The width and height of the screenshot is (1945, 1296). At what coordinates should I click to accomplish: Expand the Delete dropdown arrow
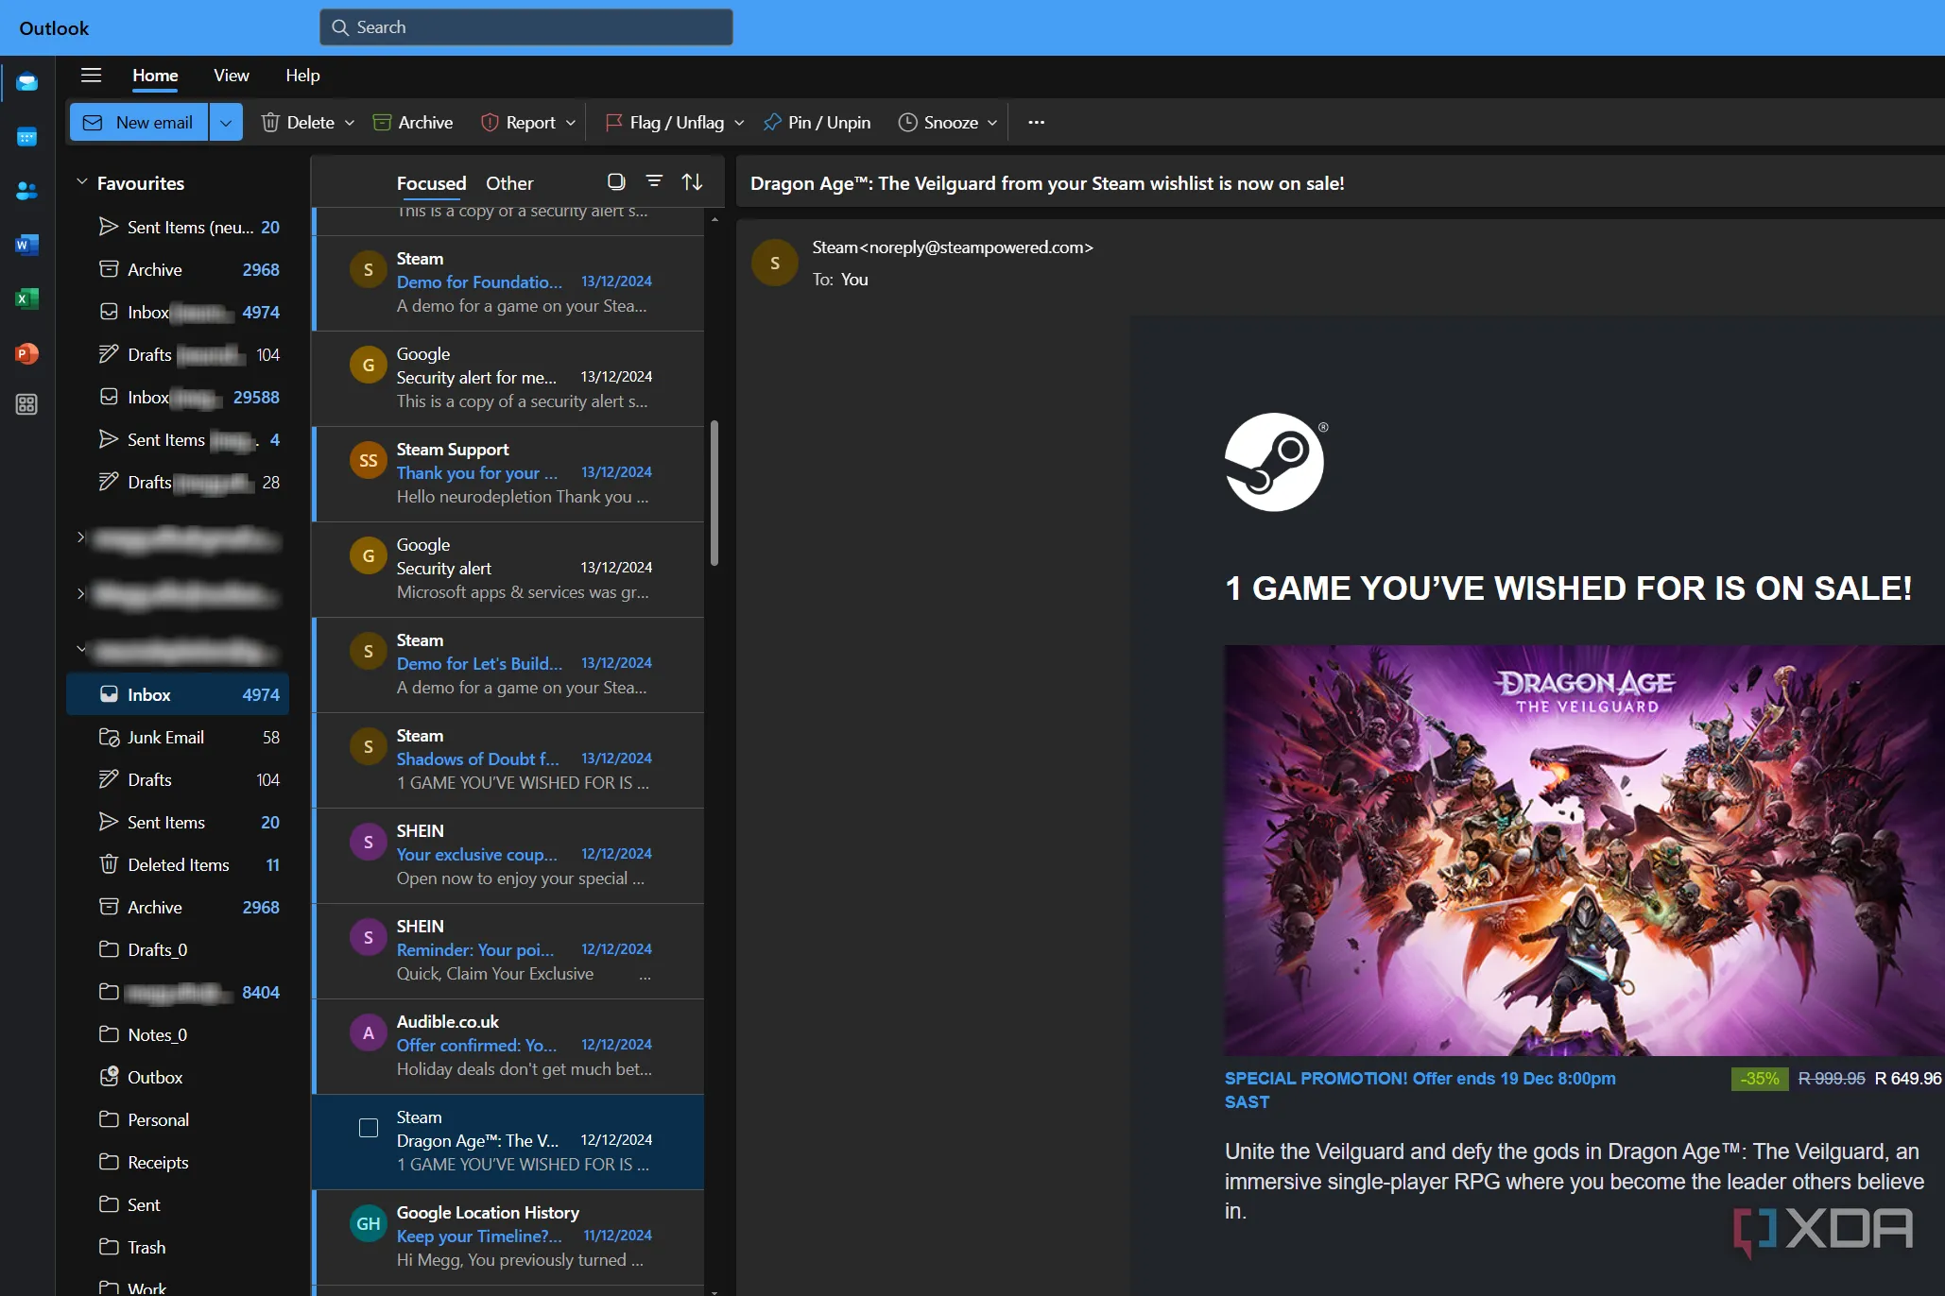[x=349, y=122]
